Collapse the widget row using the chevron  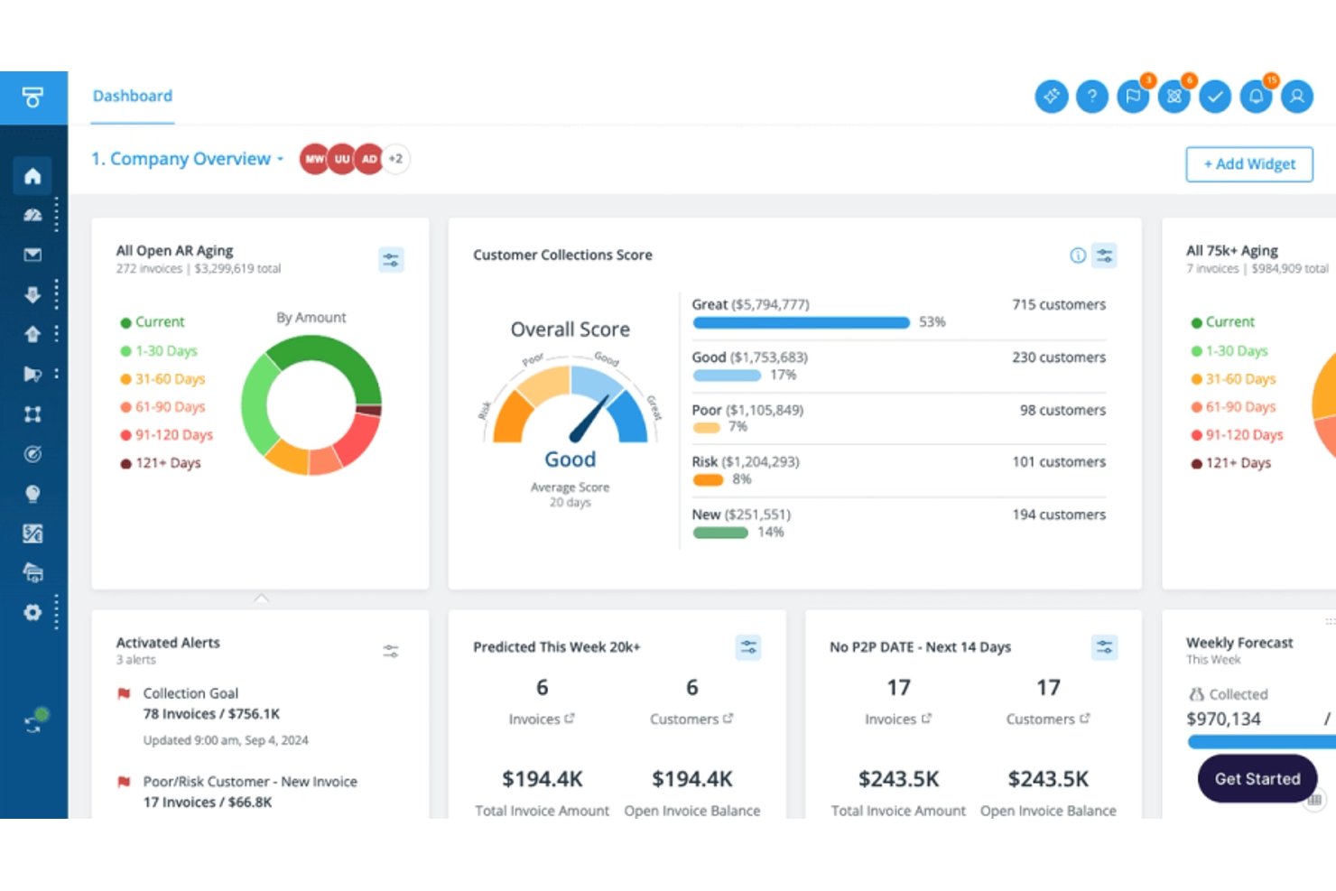pyautogui.click(x=261, y=599)
